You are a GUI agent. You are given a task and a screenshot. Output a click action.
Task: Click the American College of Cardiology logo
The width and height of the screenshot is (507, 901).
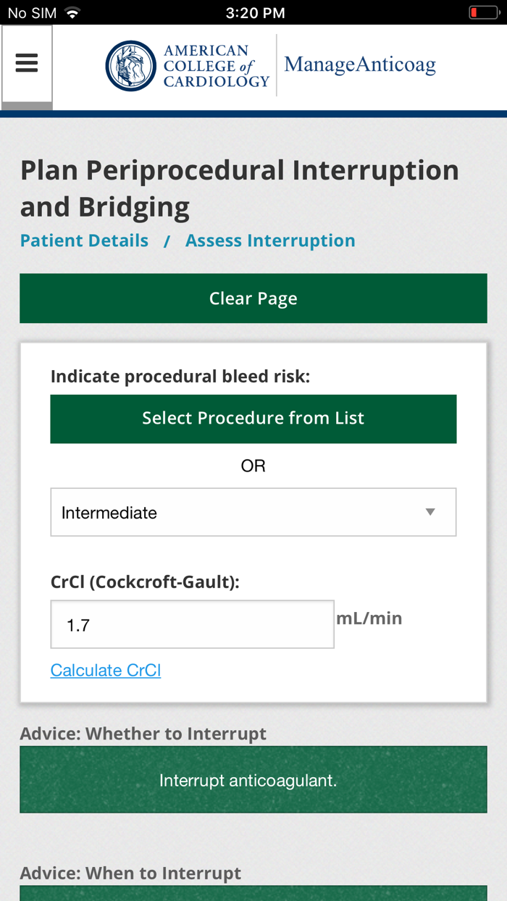point(130,64)
